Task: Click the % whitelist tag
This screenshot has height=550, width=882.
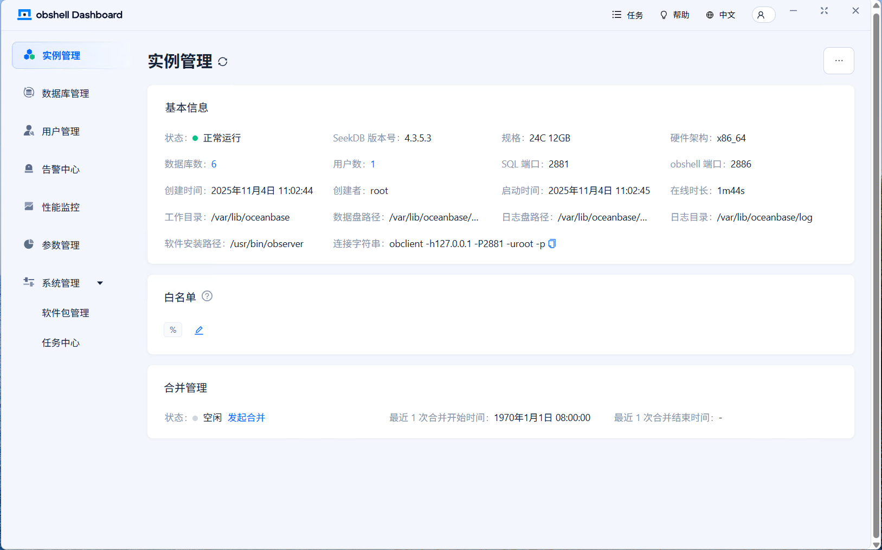Action: [x=172, y=329]
